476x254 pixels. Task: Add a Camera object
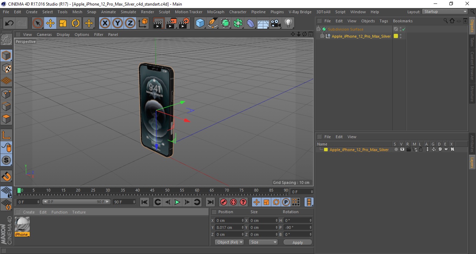pos(275,23)
